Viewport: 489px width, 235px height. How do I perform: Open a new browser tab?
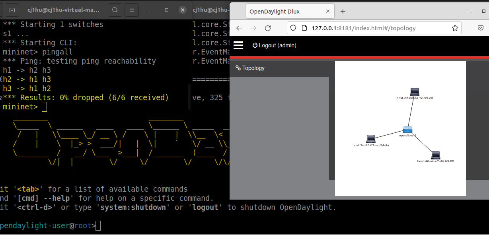tap(343, 11)
